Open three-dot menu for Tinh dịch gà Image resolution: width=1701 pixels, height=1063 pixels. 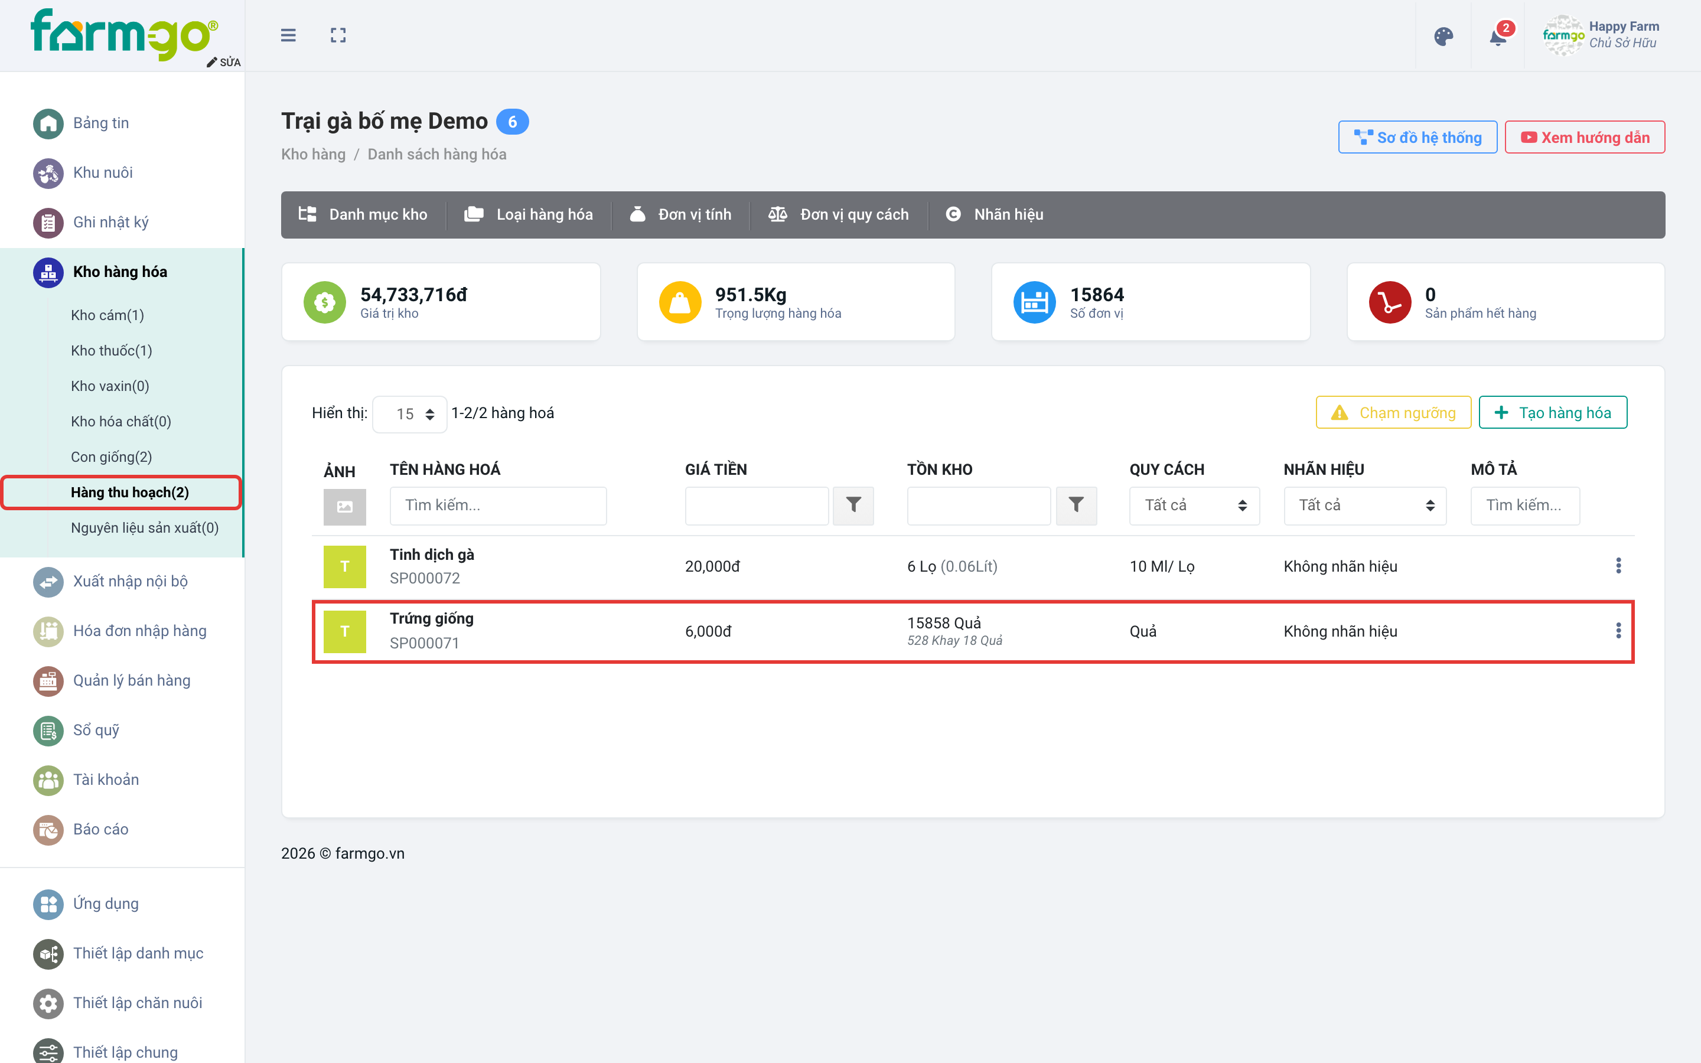pos(1618,566)
